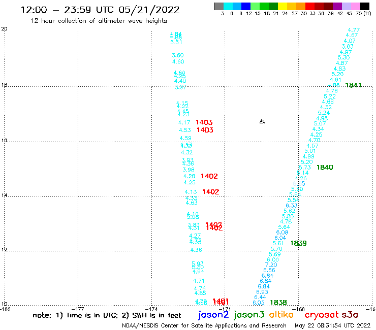Click the chart title '12:00 – 23:59 UTC 05/21/2022'
The height and width of the screenshot is (330, 376).
tap(100, 10)
